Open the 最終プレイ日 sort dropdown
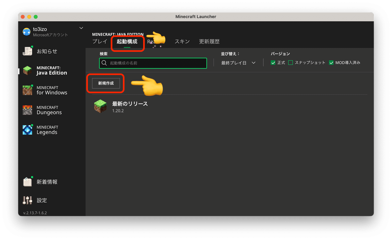This screenshot has height=240, width=392. click(x=238, y=63)
